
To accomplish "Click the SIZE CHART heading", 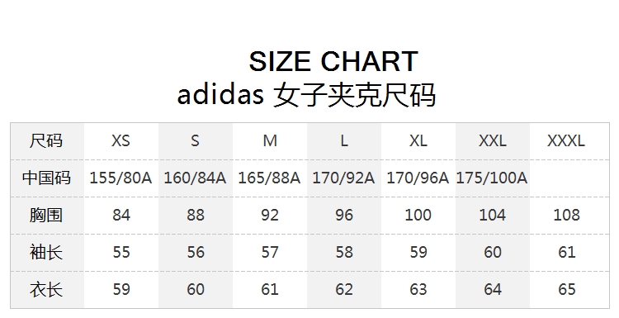I will click(333, 61).
